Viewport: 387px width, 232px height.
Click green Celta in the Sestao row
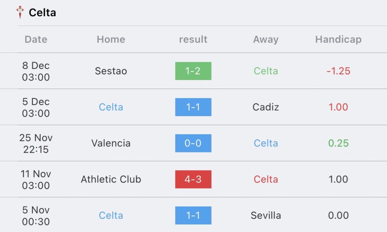[x=266, y=71]
